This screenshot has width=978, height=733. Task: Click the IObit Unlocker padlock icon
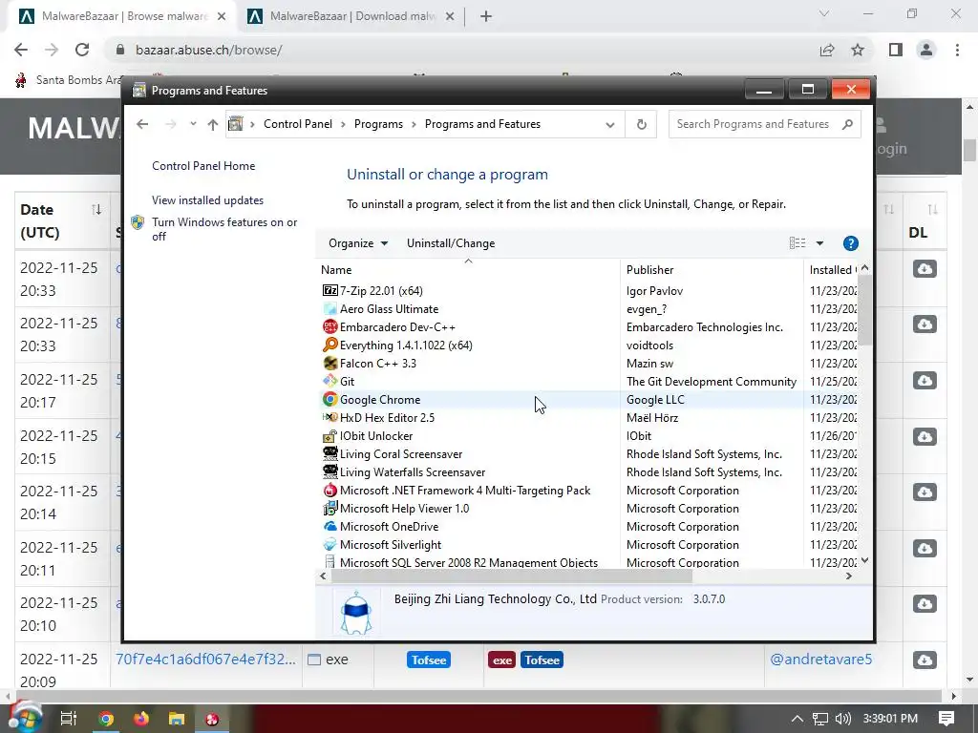[330, 435]
